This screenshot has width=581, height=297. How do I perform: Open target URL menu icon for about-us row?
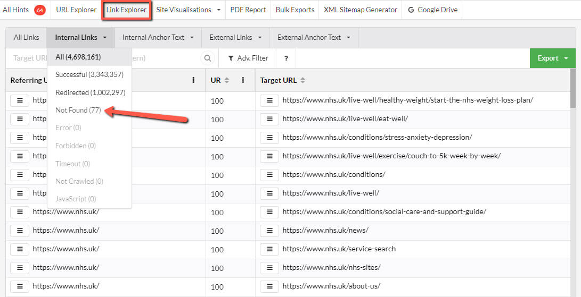(x=269, y=286)
